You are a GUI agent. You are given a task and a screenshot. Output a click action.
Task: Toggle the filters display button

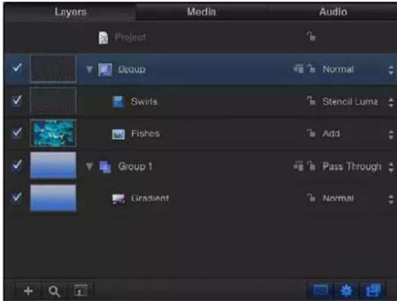tap(373, 290)
